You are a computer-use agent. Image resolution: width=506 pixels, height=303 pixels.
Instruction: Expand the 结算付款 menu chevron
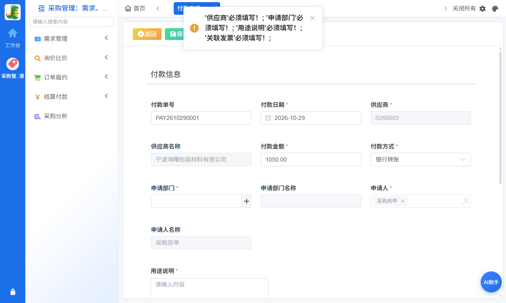coord(106,96)
